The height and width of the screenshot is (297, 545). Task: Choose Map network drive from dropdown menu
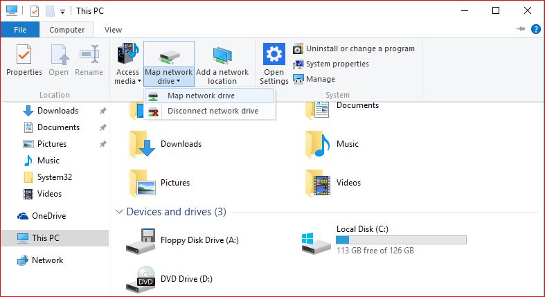point(210,96)
